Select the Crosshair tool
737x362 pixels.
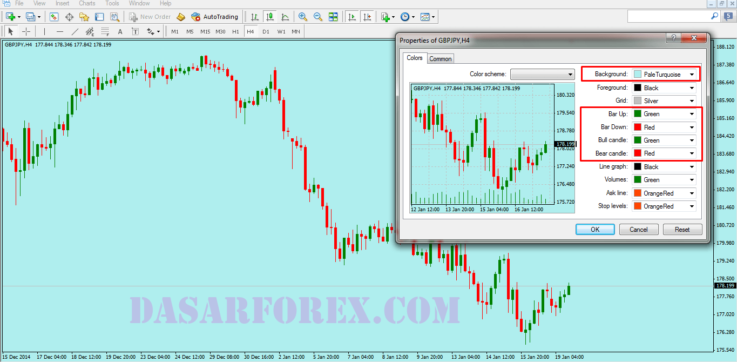pos(25,31)
